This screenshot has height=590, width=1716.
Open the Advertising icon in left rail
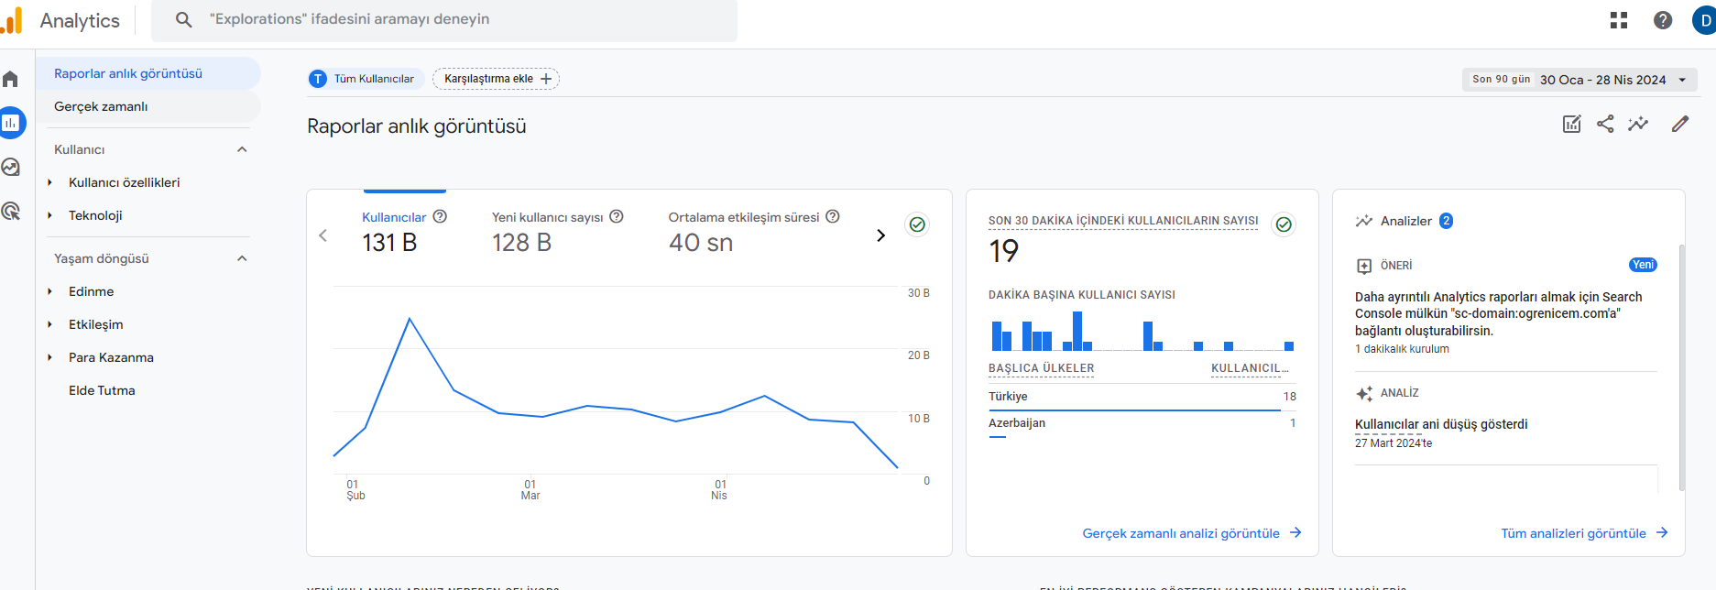pos(11,211)
